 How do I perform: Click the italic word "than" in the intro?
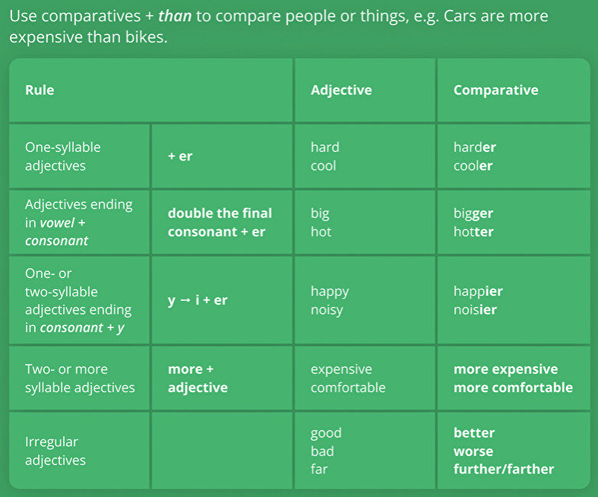tap(174, 16)
